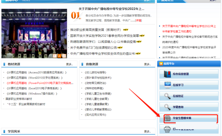Click the blue marker icon beside 学员风采
222x136 pixels.
pos(4,131)
